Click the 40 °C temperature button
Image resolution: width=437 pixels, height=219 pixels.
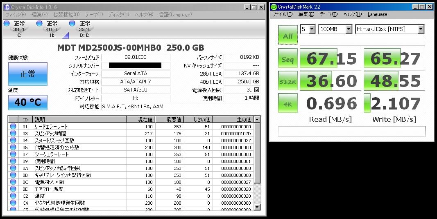(27, 102)
